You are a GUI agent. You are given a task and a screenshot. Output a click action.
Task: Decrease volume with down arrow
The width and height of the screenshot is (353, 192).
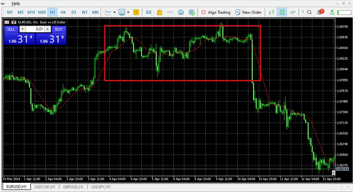pos(22,29)
